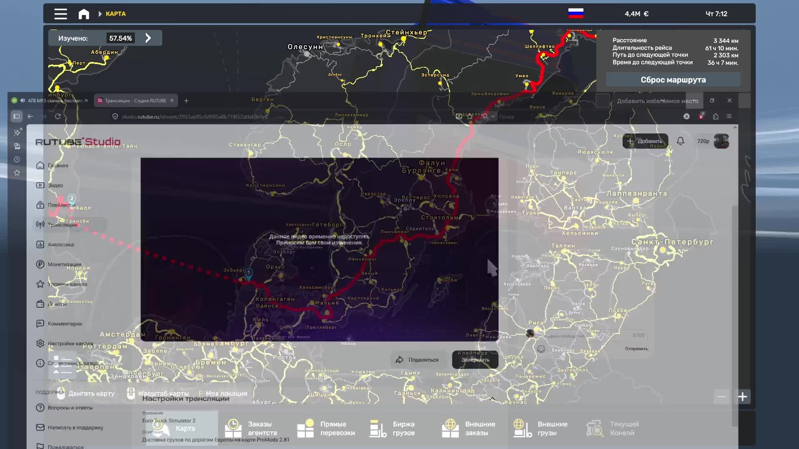Select 720p quality option
The height and width of the screenshot is (449, 799).
coord(703,141)
